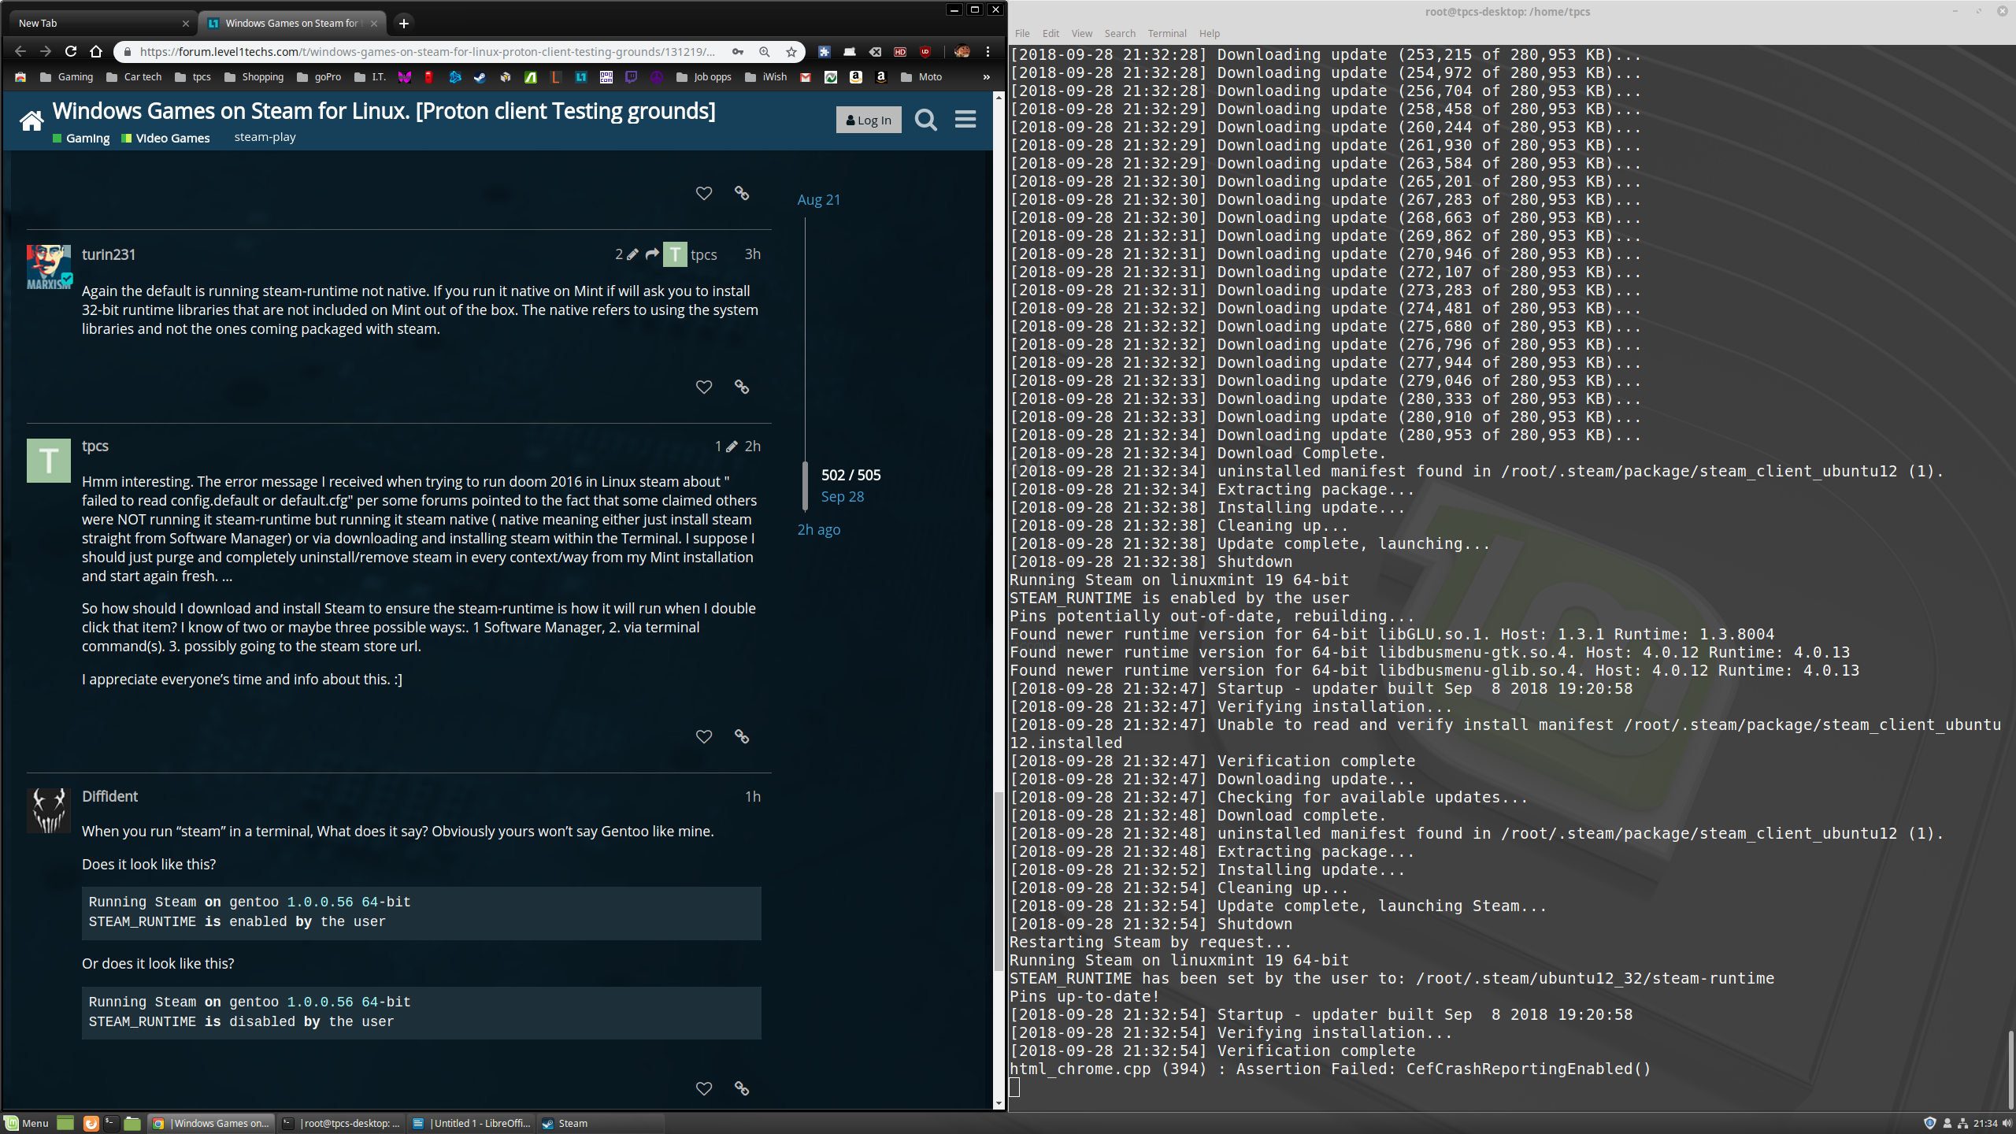This screenshot has width=2016, height=1134.
Task: Open the Terminal menu in the terminal window
Action: 1166,34
